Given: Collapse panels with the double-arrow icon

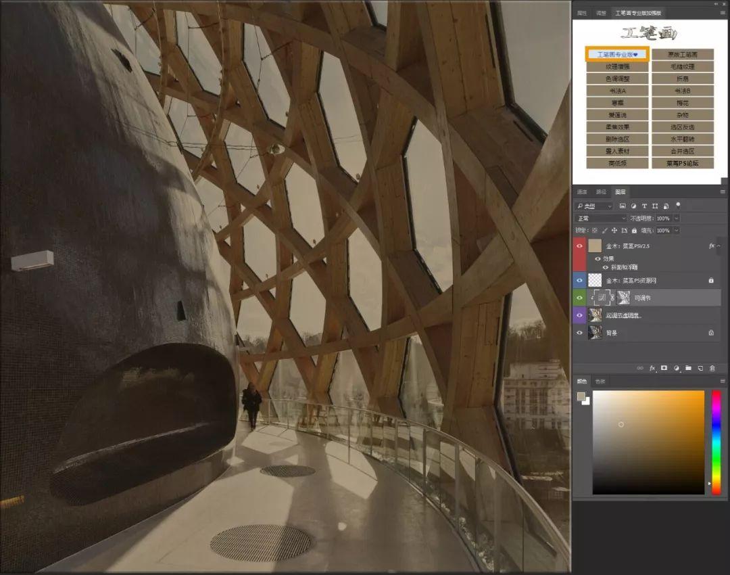Looking at the screenshot, I should click(x=717, y=3).
